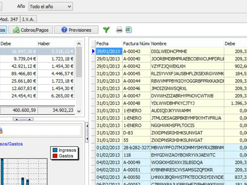247x185 pixels.
Task: Click the Debe header in the summary table
Action: 19,43
